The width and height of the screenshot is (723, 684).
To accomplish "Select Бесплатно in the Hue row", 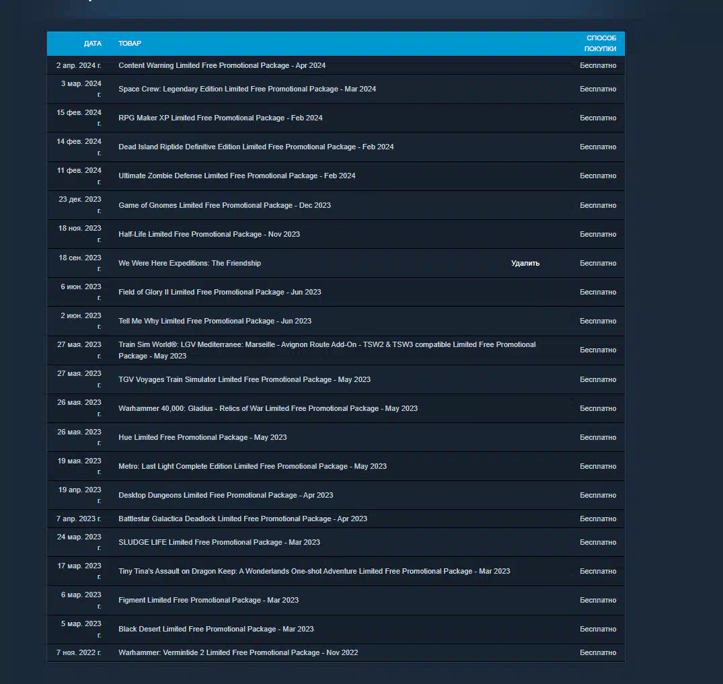I will point(598,437).
